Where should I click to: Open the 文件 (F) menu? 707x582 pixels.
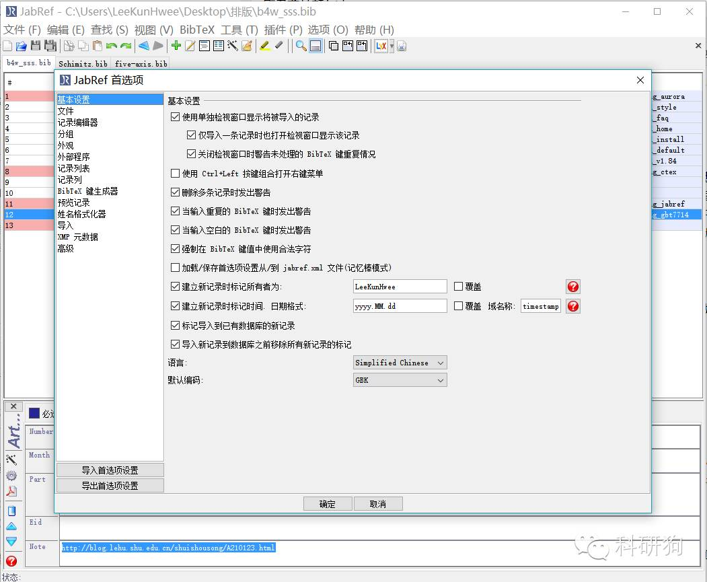click(22, 30)
